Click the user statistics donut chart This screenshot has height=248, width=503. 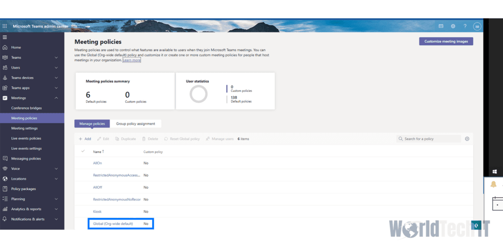[x=198, y=94]
